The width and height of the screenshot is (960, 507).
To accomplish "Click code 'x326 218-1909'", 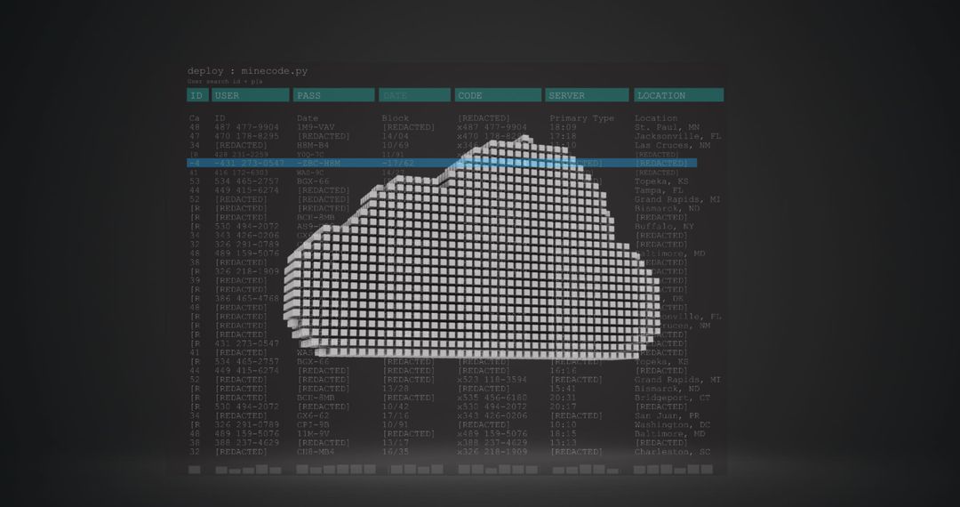I will 492,452.
